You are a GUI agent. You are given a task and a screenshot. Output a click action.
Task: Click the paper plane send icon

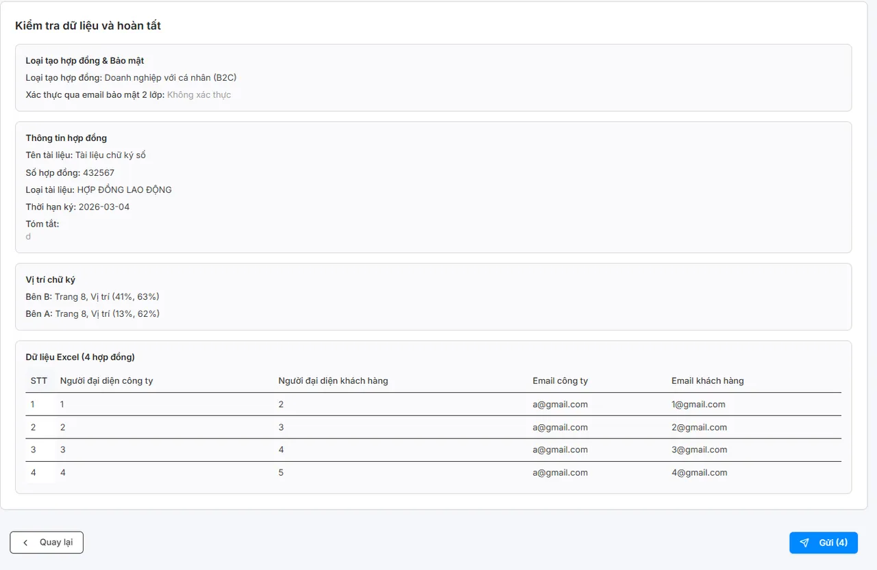804,543
